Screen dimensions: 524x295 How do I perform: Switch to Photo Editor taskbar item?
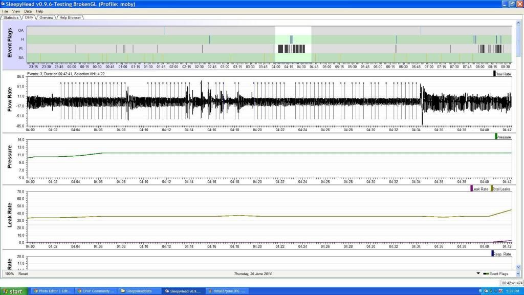pyautogui.click(x=53, y=291)
